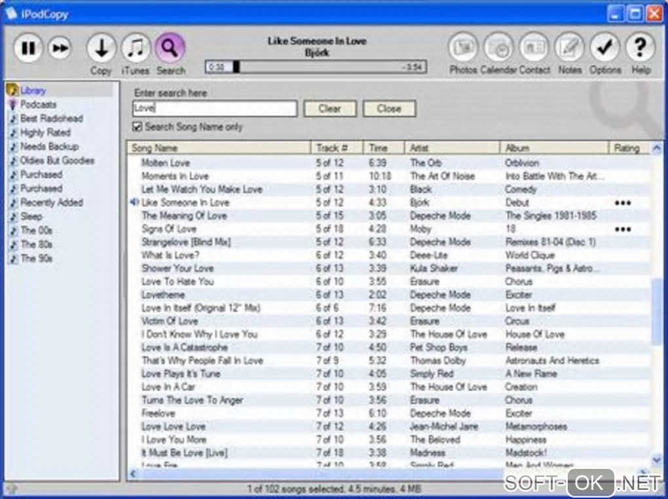Select the Podcasts playlist

point(39,104)
